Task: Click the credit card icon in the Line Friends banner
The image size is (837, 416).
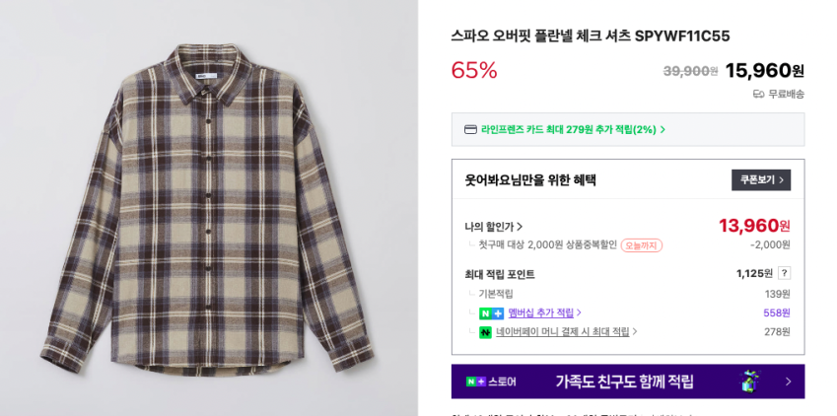Action: (x=471, y=129)
